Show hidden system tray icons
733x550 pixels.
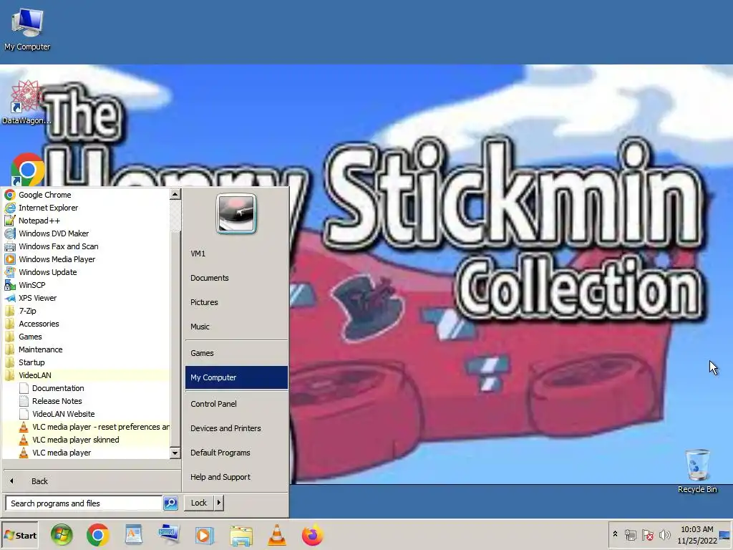tap(615, 534)
